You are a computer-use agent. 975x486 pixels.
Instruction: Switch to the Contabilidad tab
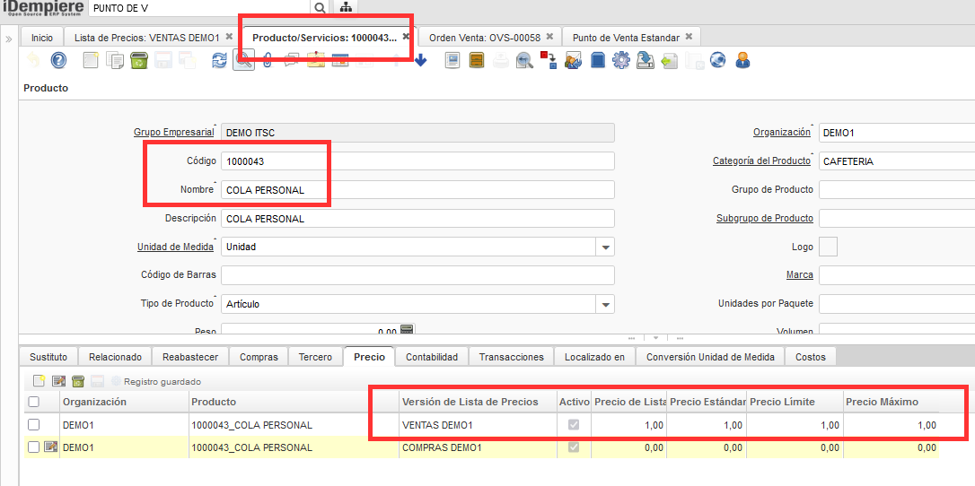432,357
